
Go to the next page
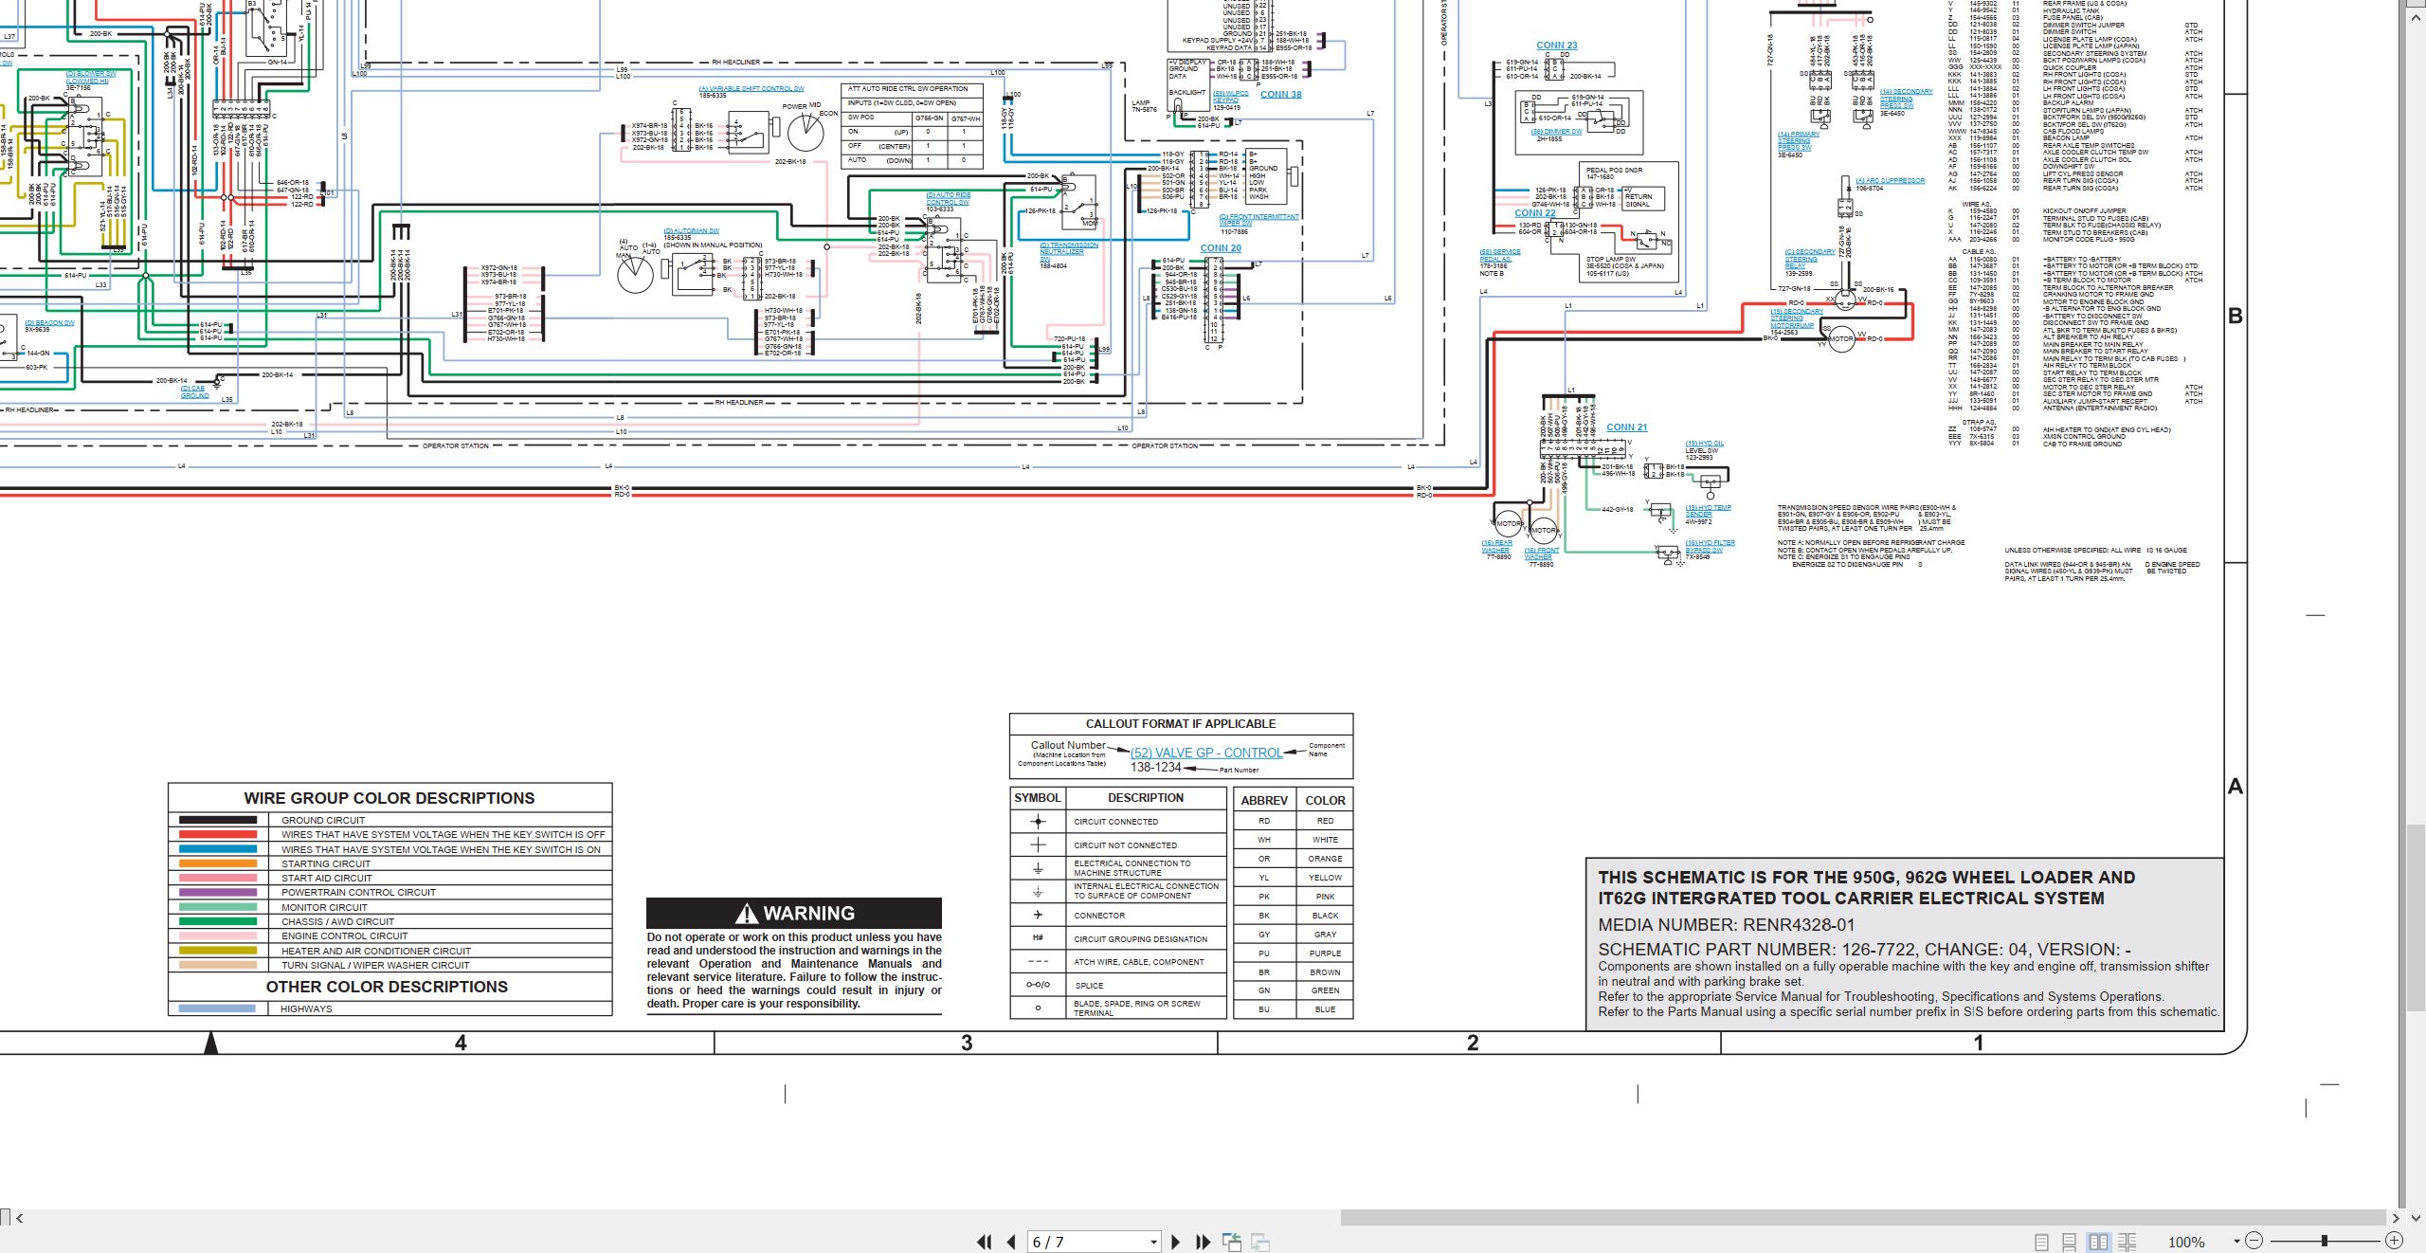pos(1176,1242)
